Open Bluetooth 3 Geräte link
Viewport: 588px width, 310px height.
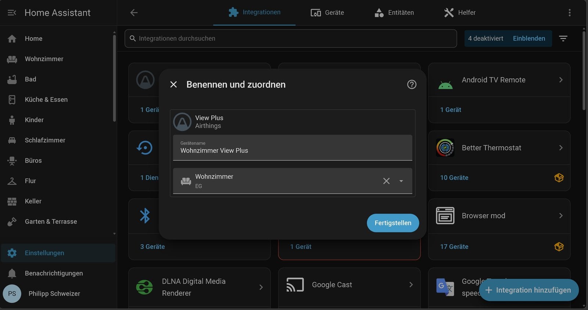tap(153, 247)
